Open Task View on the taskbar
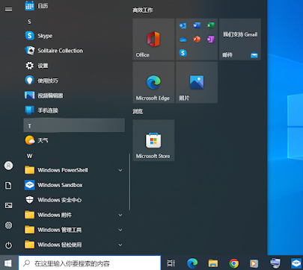 point(171,263)
